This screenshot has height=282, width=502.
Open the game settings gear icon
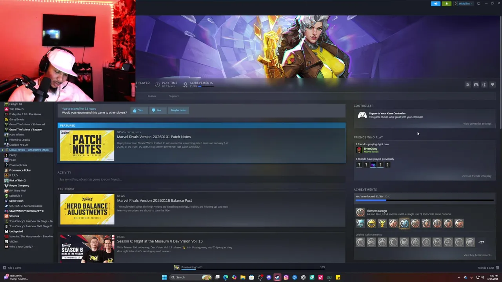(x=467, y=85)
